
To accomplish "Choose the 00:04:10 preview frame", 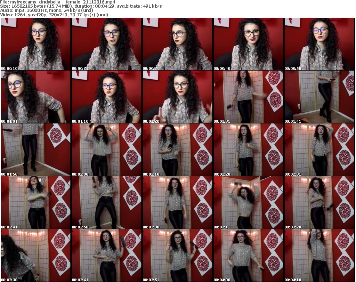I will (x=319, y=256).
